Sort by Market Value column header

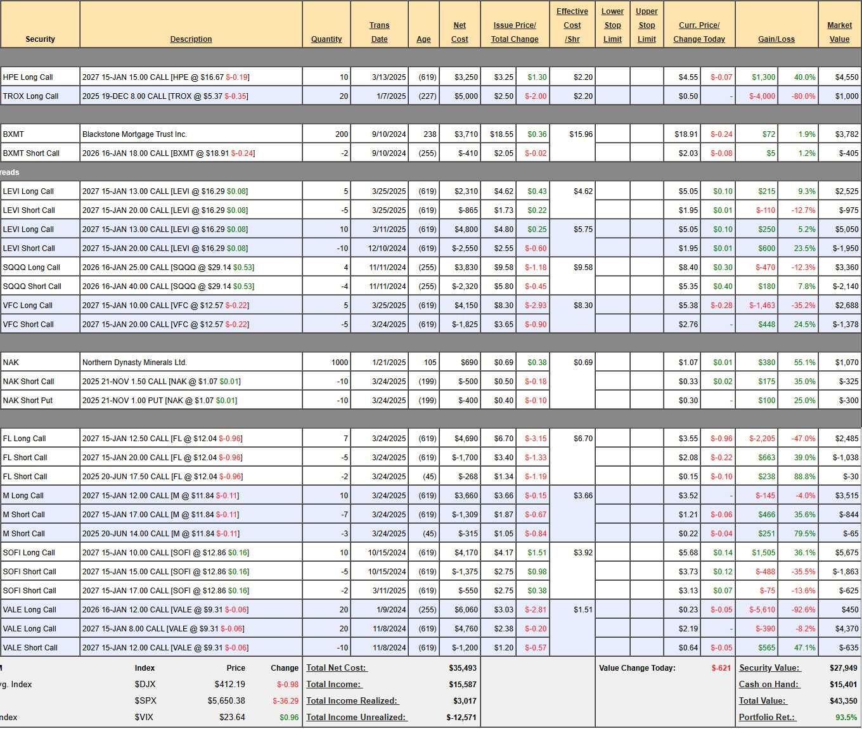tap(839, 32)
